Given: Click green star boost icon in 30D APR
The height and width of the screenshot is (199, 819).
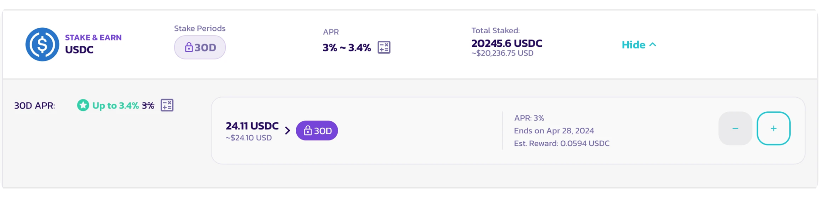Looking at the screenshot, I should click(x=83, y=105).
